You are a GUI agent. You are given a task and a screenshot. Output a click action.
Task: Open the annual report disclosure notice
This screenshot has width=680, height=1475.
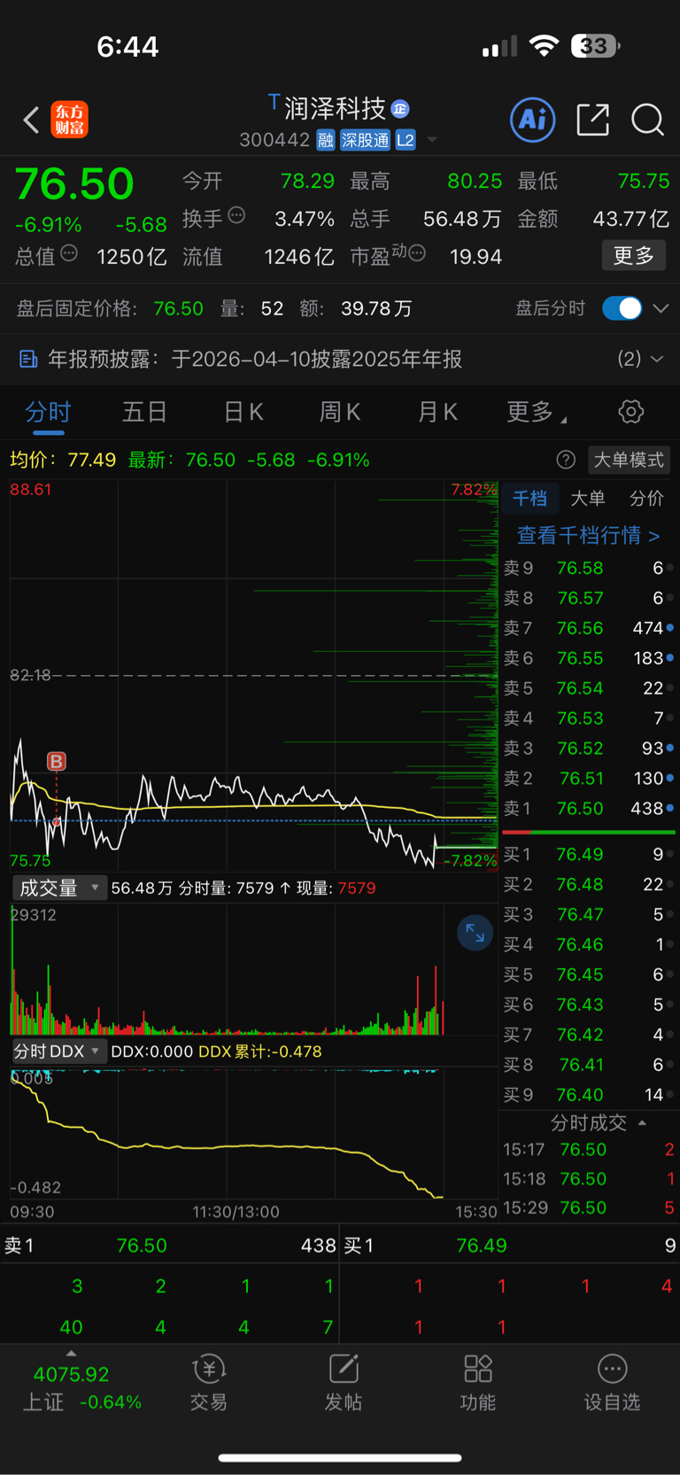[x=340, y=359]
